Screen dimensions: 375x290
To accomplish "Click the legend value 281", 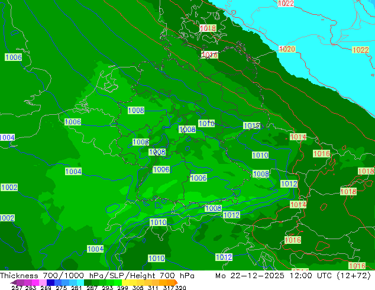I will (x=76, y=288).
